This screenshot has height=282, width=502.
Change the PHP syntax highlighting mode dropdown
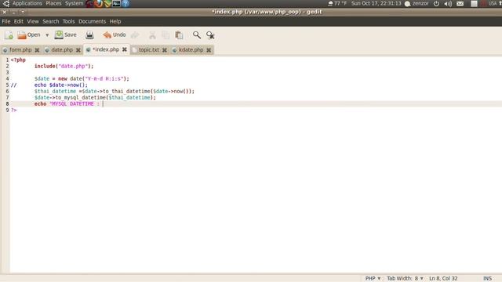(x=373, y=279)
